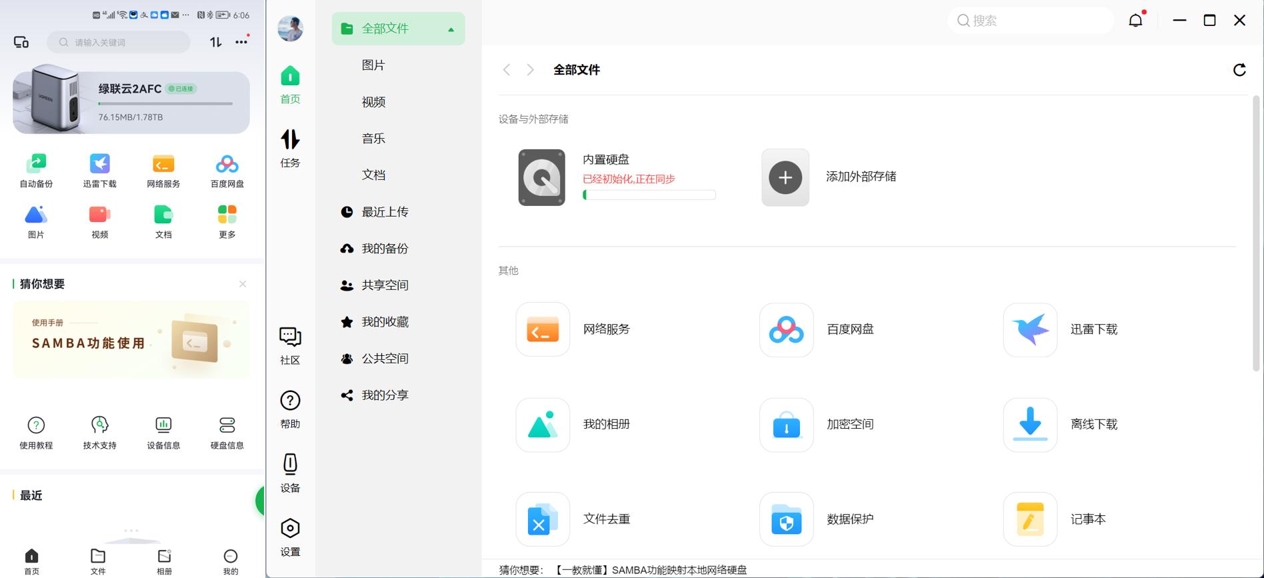Open the 任务 tasks icon in sidebar
The height and width of the screenshot is (578, 1264).
pyautogui.click(x=290, y=148)
